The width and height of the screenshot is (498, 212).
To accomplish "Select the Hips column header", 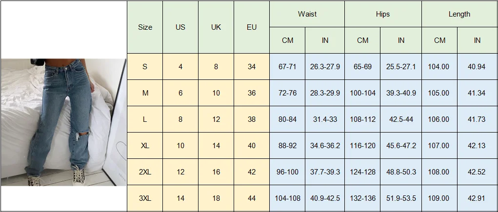I will (383, 14).
